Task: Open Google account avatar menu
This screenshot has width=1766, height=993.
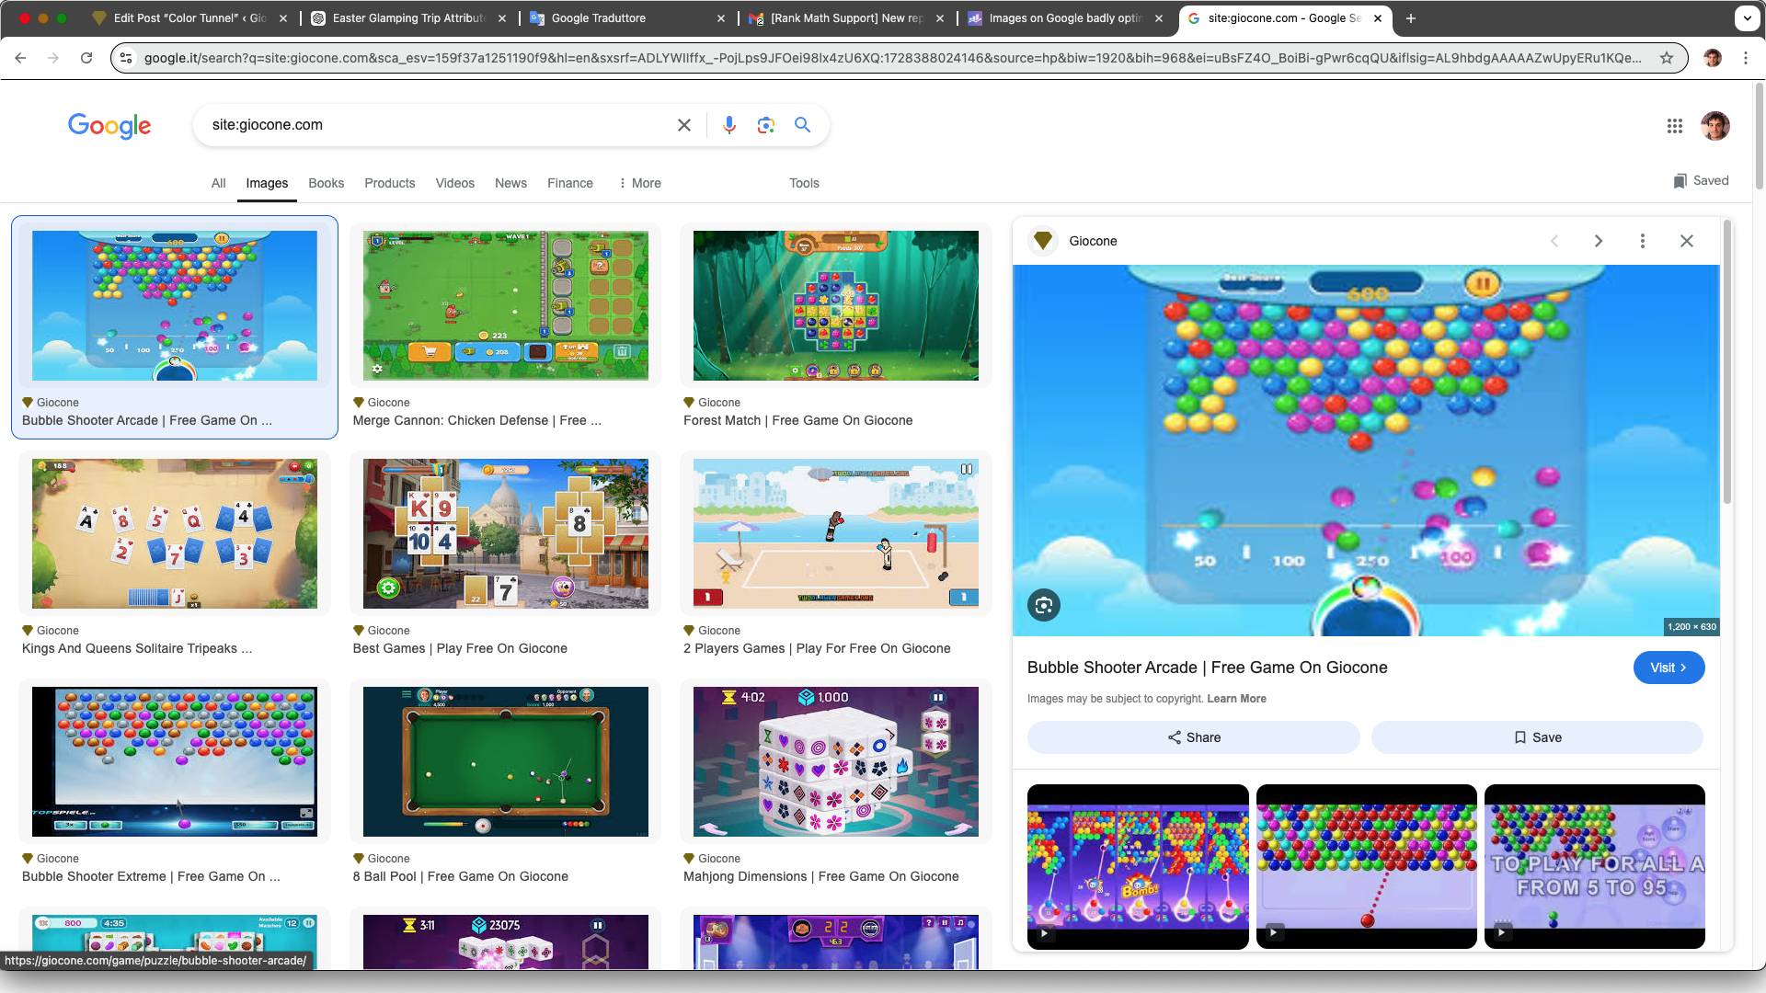Action: (x=1714, y=126)
